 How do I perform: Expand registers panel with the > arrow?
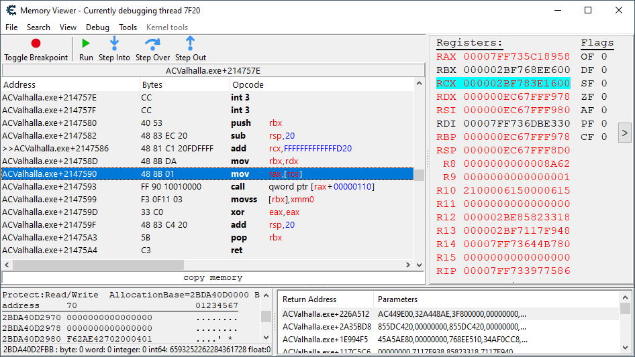pos(624,132)
